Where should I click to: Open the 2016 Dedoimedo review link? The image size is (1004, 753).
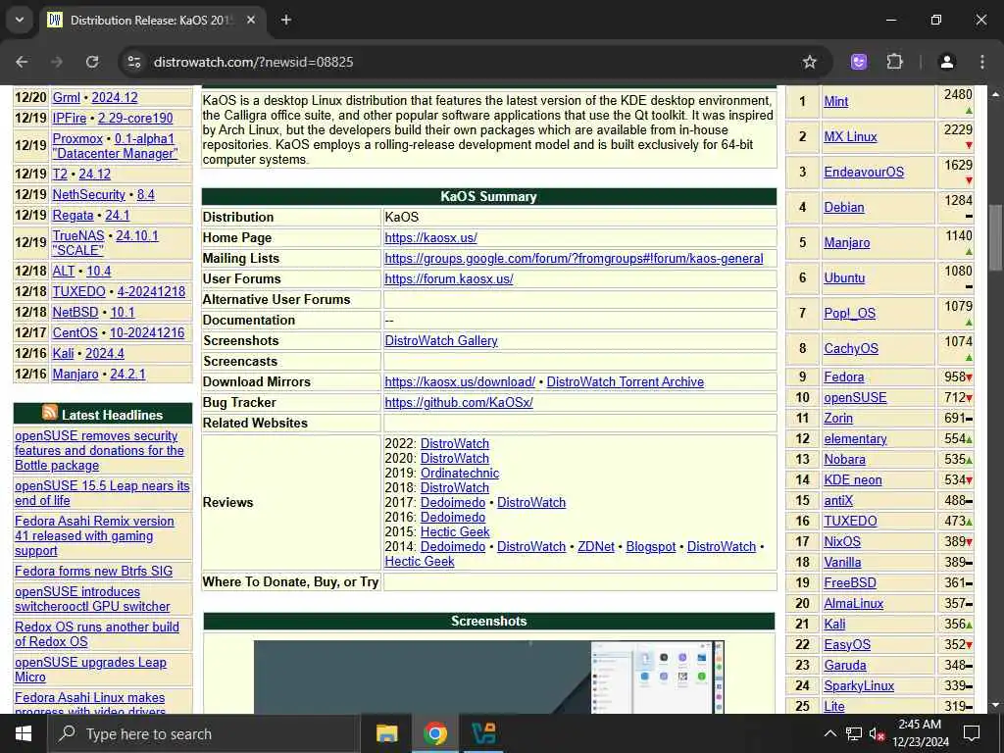[x=453, y=518]
